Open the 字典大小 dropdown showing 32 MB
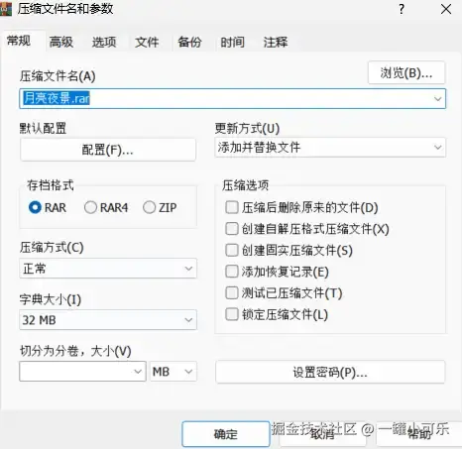 click(108, 320)
